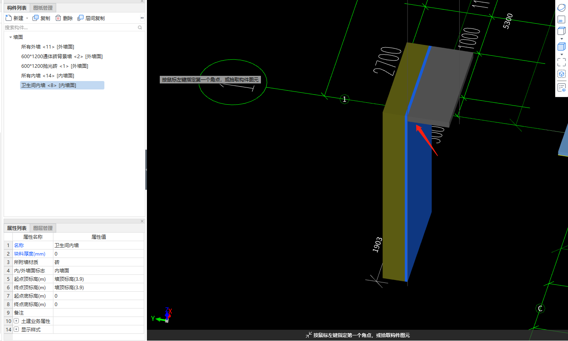Screen dimensions: 568x341
Task: Click the collapse handle between panel and viewport
Action: tap(146, 170)
